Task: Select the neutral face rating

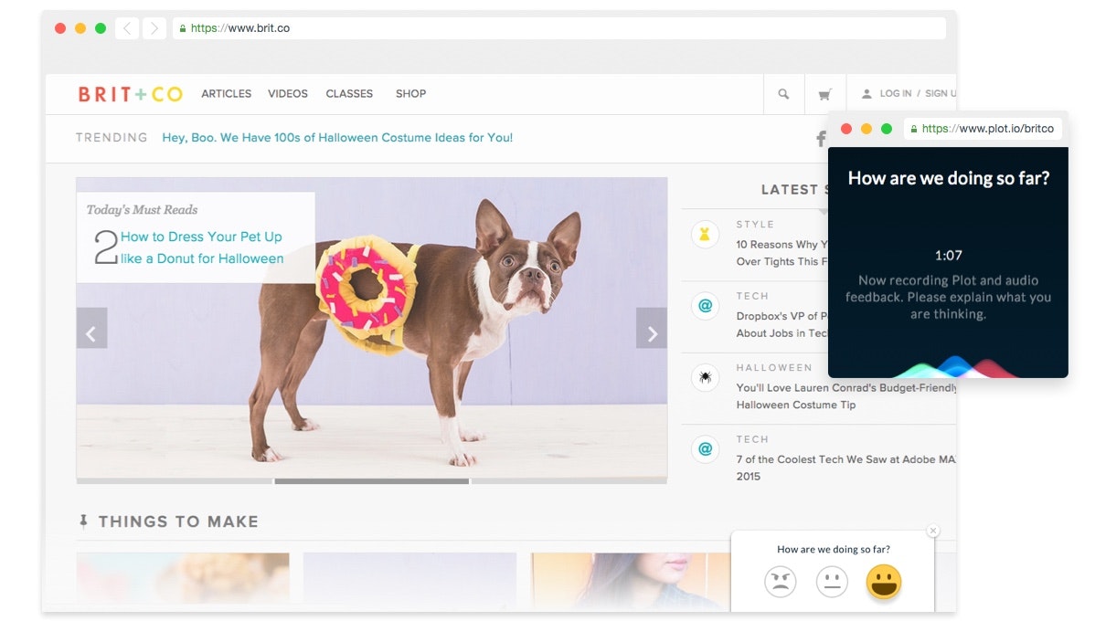Action: point(832,581)
